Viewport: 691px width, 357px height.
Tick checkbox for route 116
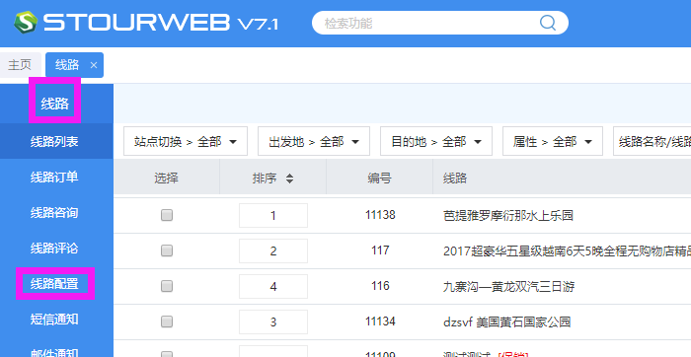click(167, 286)
